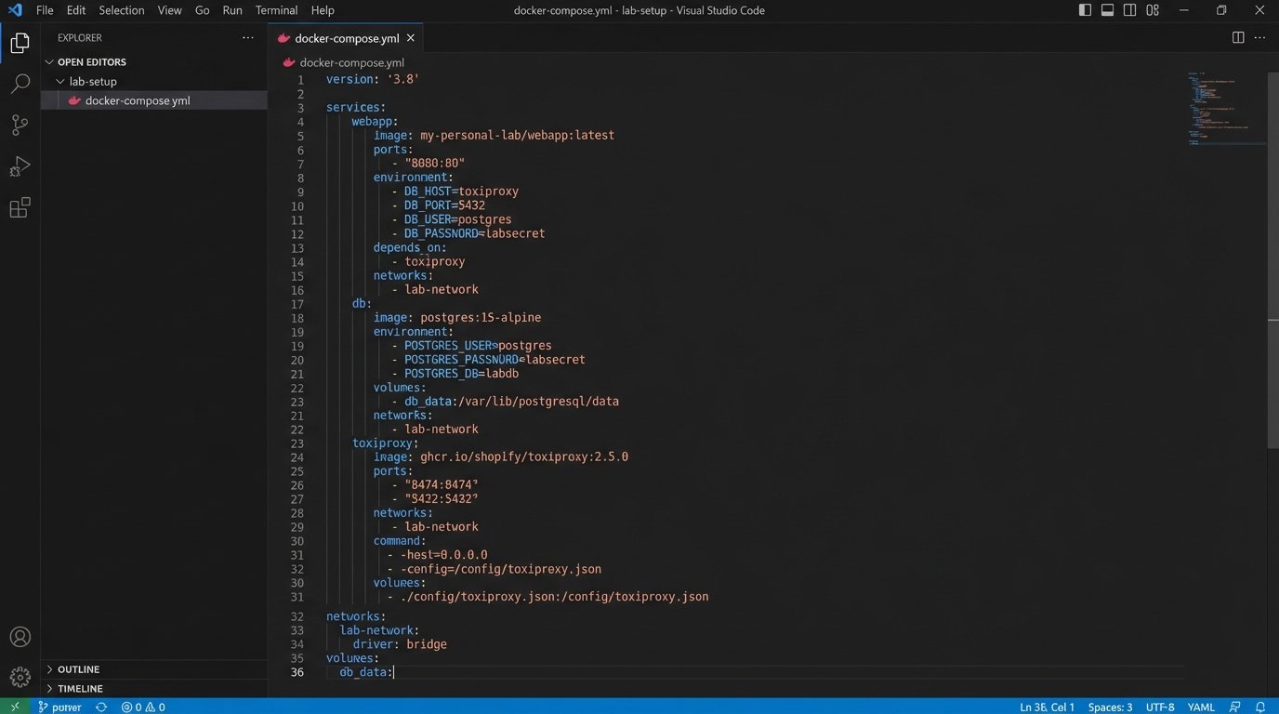Open the Terminal menu

(x=276, y=10)
